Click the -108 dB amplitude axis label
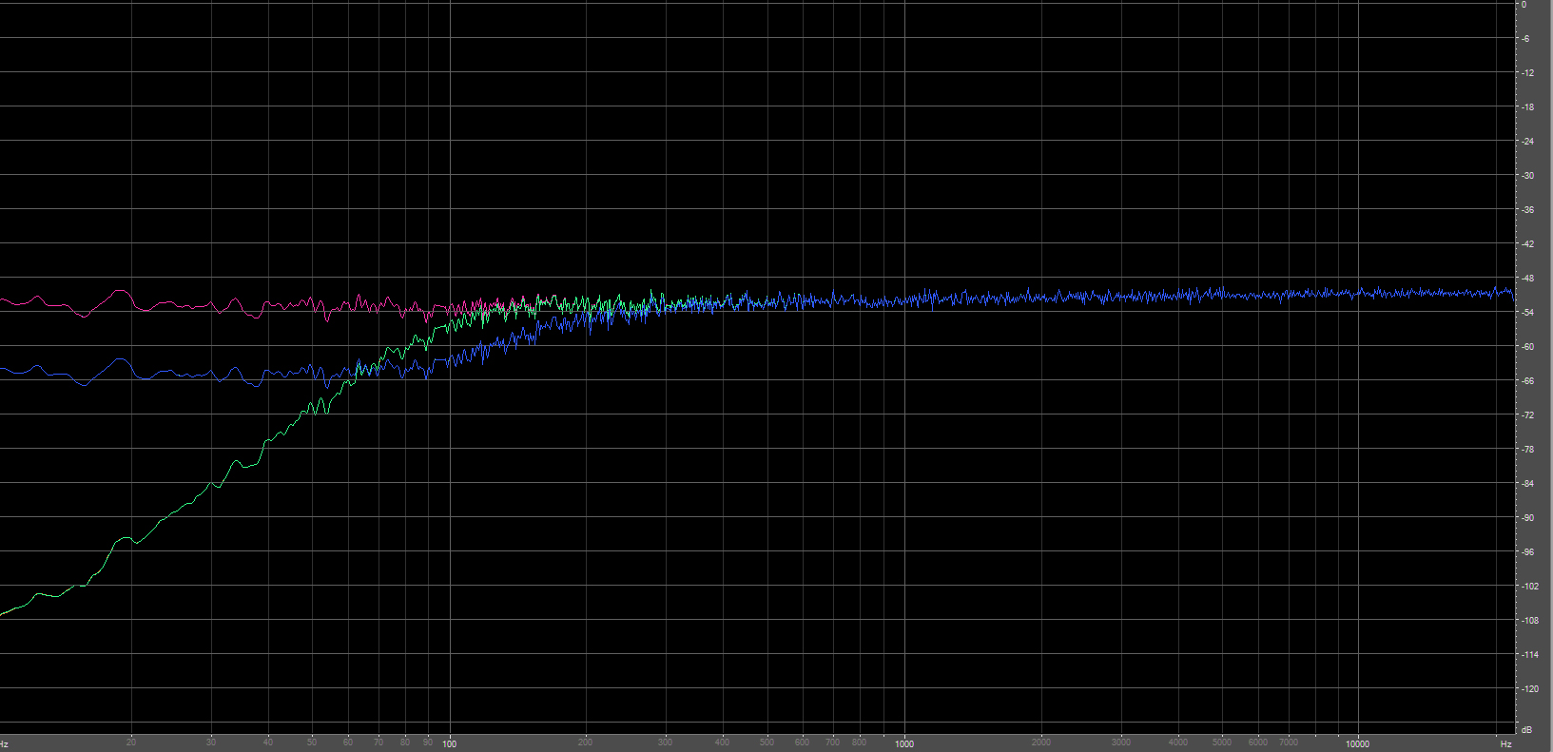The image size is (1553, 752). coord(1528,621)
